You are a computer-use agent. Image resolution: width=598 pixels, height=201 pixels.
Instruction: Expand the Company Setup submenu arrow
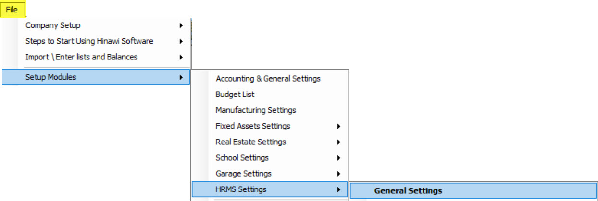[x=181, y=25]
